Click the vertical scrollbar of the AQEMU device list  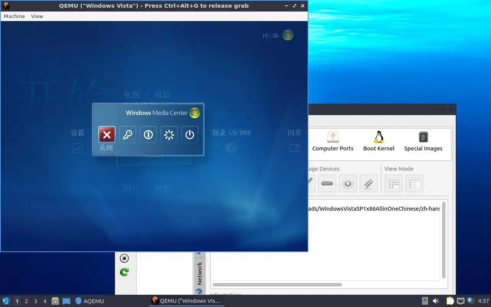tap(444, 240)
